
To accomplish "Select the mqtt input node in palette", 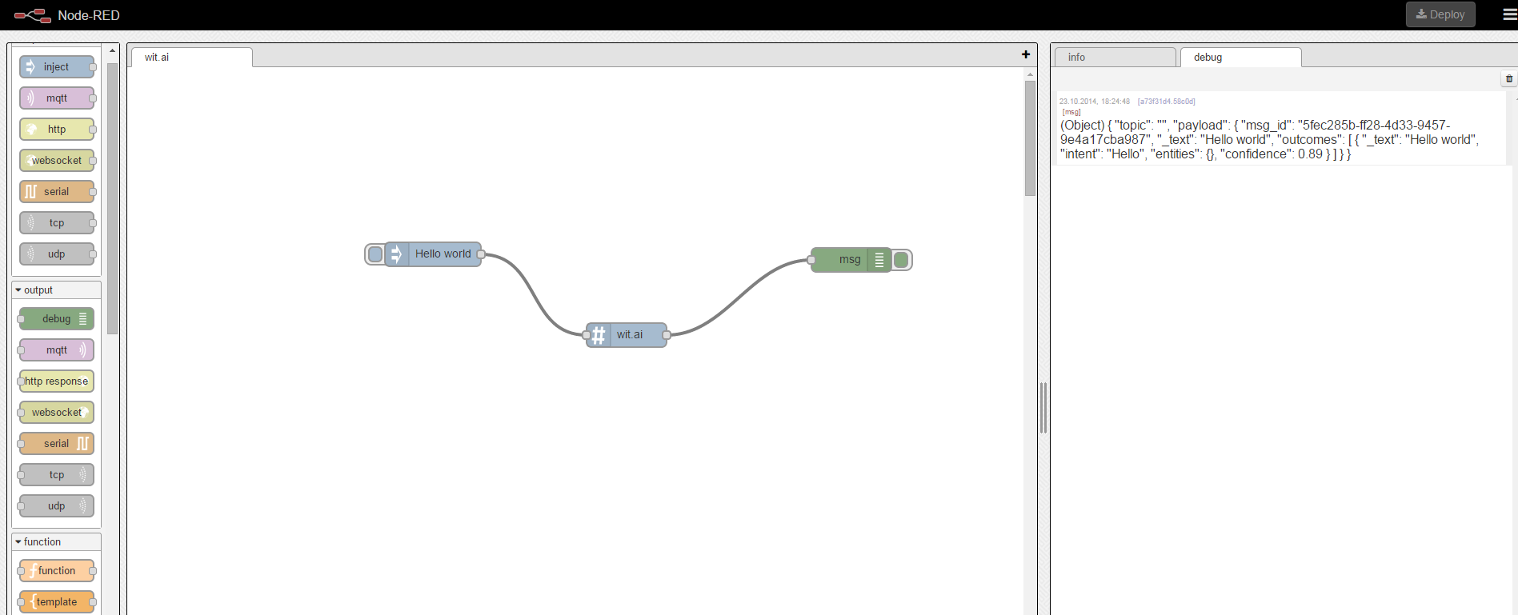I will click(56, 98).
